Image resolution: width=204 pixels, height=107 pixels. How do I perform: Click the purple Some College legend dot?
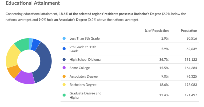point(64,68)
